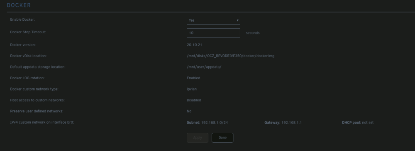Click the 'Docker Stop Timeout:' label

click(28, 32)
